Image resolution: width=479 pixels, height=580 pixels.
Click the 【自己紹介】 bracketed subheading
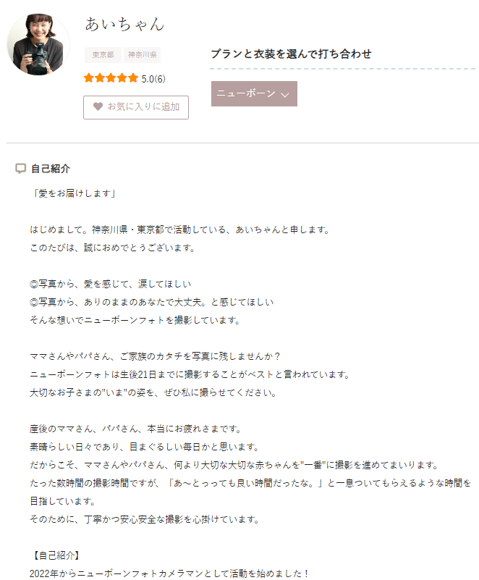tap(56, 555)
